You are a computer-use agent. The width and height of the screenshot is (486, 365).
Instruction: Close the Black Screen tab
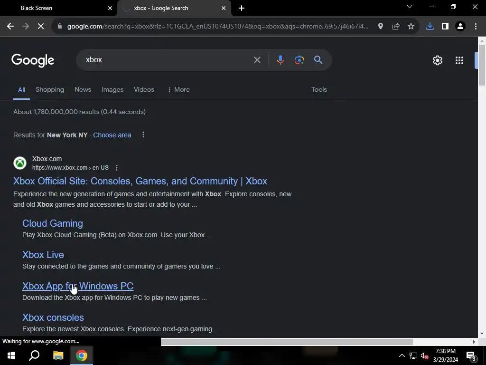(x=110, y=8)
